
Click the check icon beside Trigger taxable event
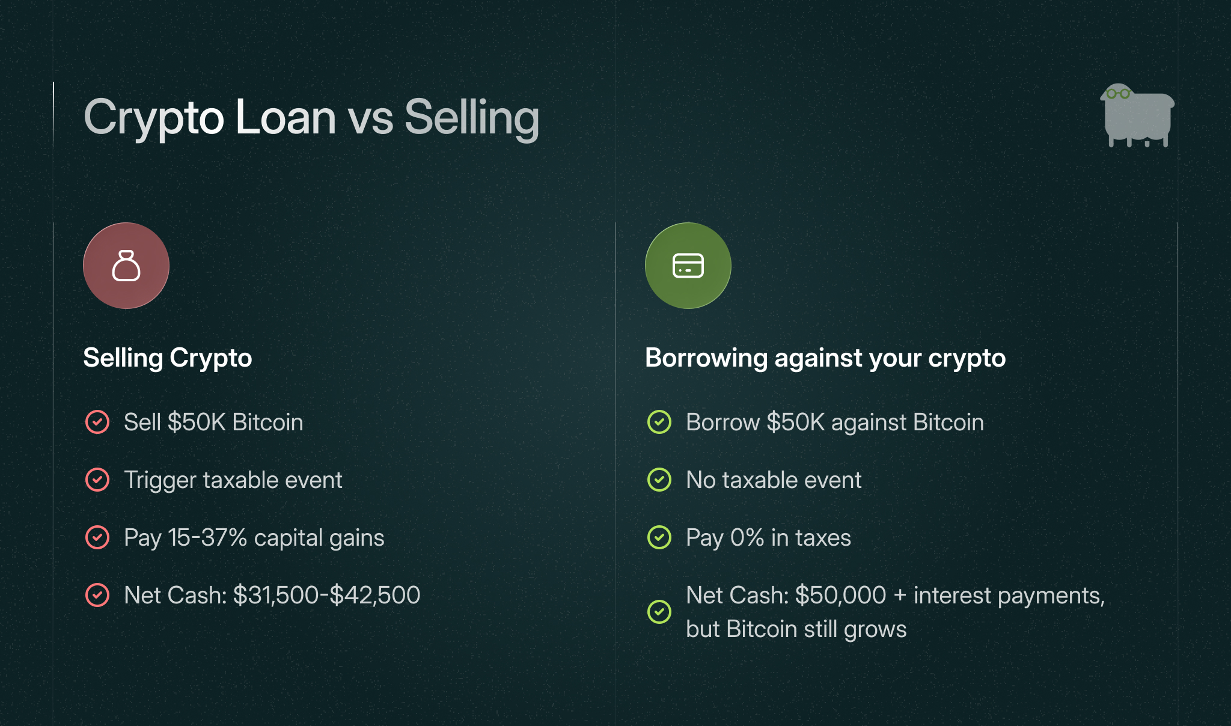coord(97,480)
